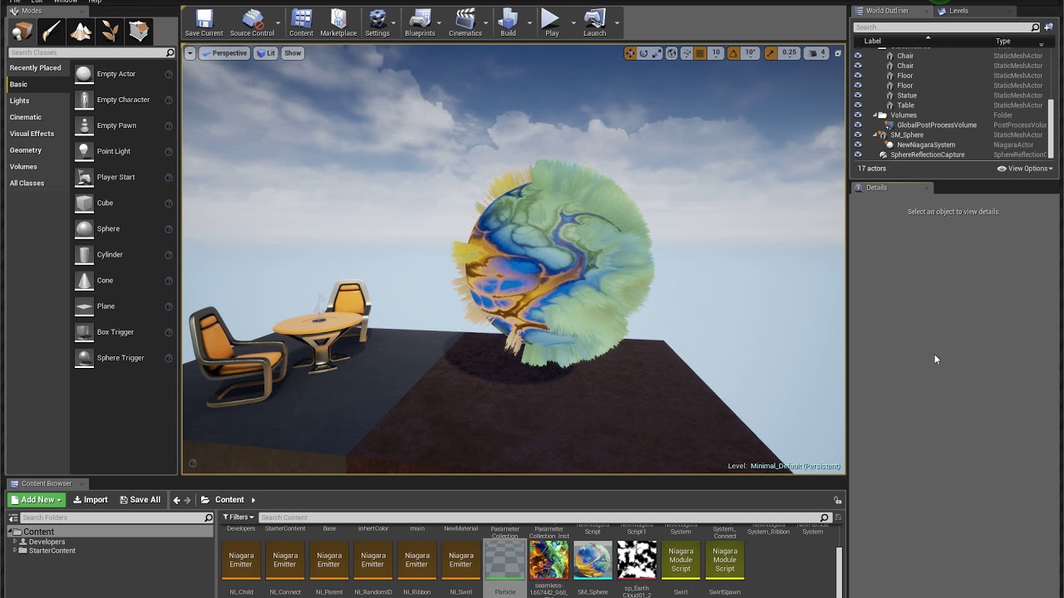Open the View Options dropdown in outliner
The width and height of the screenshot is (1064, 598).
click(x=1025, y=169)
